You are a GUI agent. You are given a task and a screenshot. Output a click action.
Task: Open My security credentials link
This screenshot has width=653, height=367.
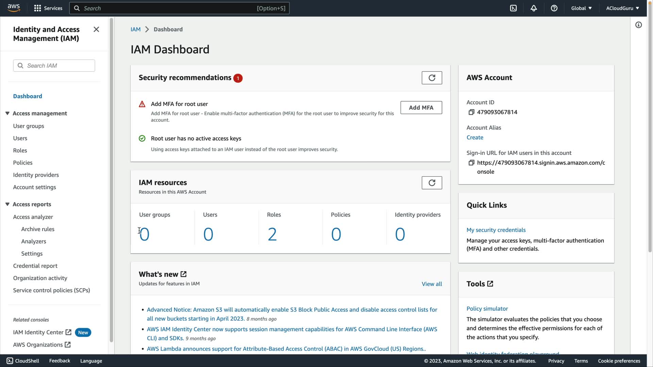tap(496, 230)
